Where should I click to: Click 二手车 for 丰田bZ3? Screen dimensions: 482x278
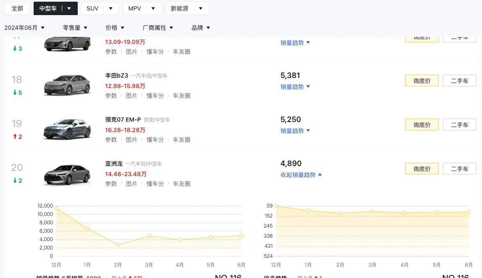coord(460,81)
